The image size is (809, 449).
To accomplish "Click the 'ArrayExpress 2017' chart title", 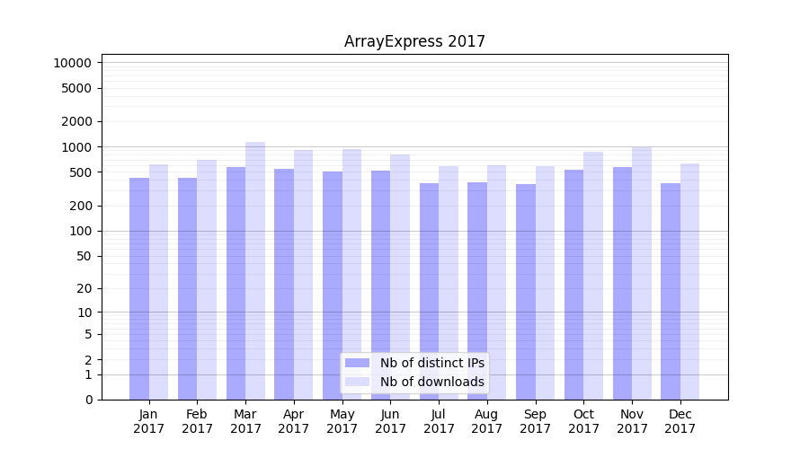I will 414,41.
